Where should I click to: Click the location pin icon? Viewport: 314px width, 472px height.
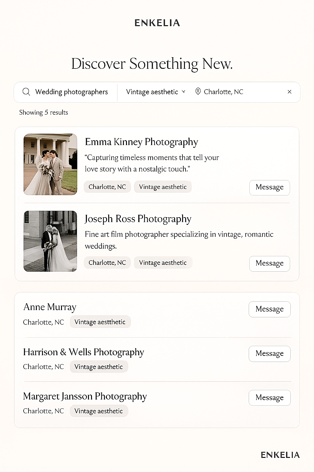click(198, 92)
